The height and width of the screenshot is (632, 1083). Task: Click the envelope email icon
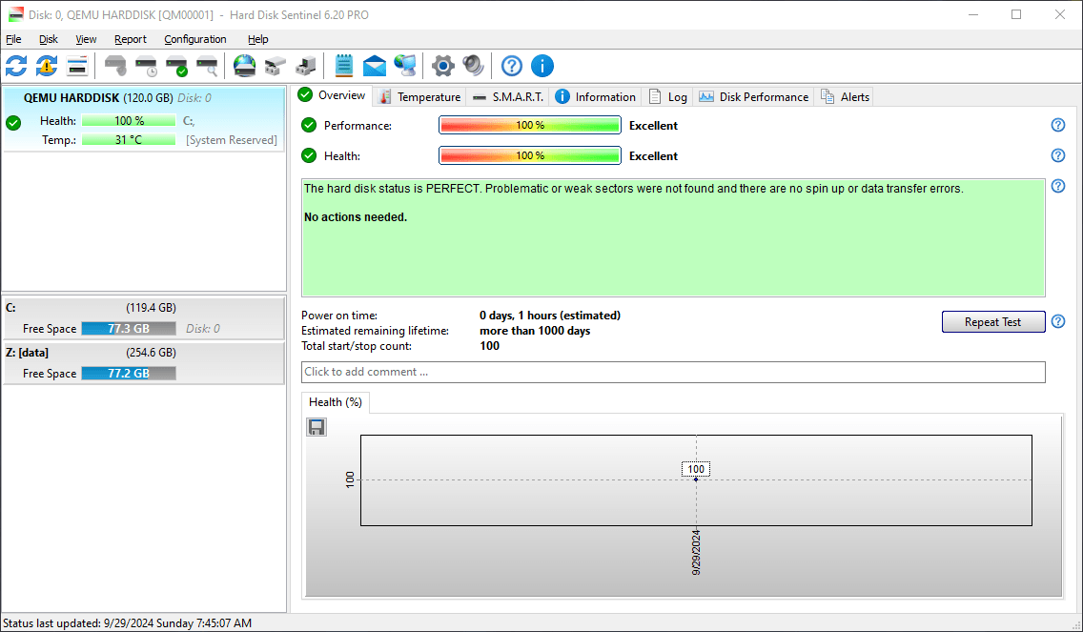(375, 66)
